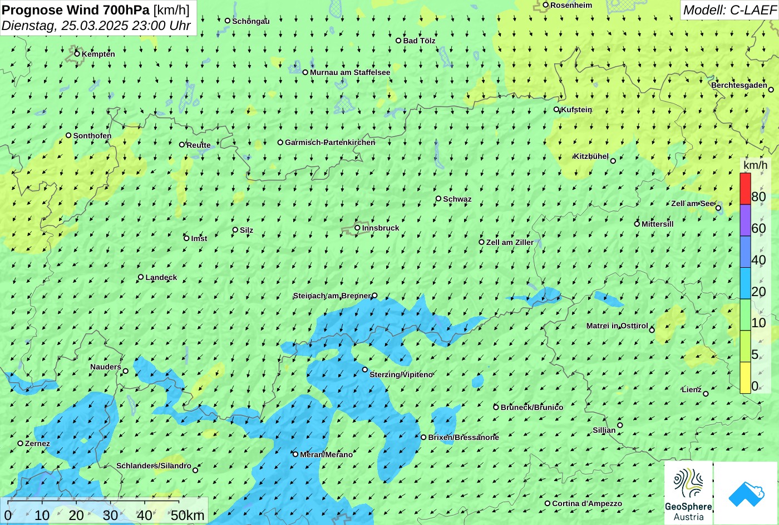Click the 'Garmisch-Partenkirchen' label

[330, 142]
